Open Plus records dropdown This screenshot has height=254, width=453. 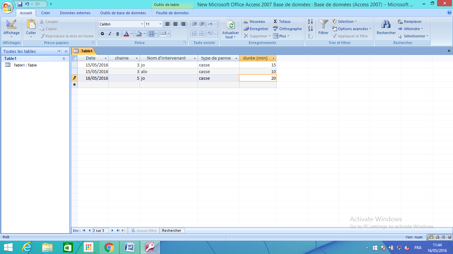281,36
